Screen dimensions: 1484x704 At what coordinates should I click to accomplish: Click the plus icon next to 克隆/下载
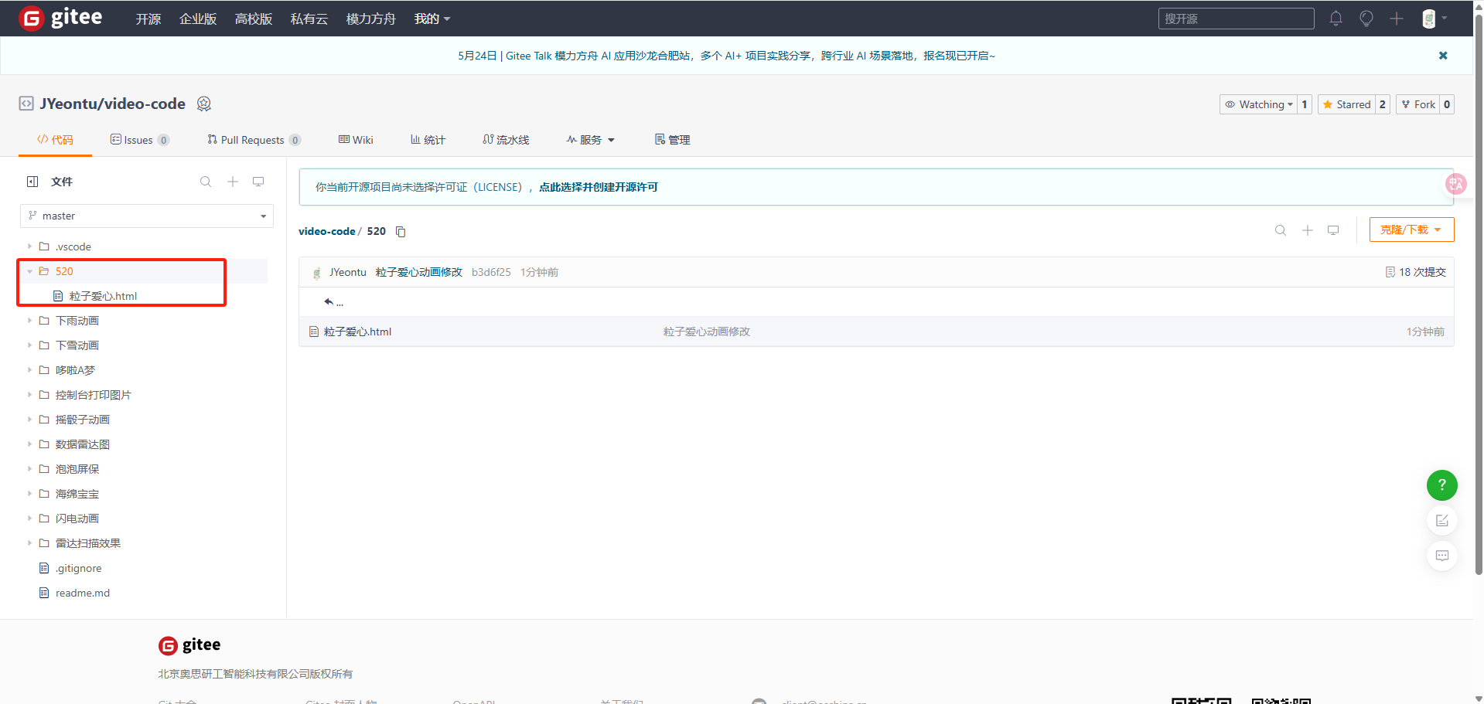pos(1307,230)
